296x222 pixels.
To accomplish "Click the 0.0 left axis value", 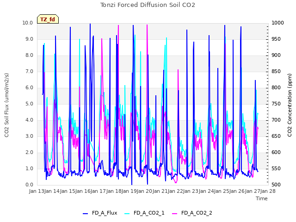I will [x=29, y=185].
